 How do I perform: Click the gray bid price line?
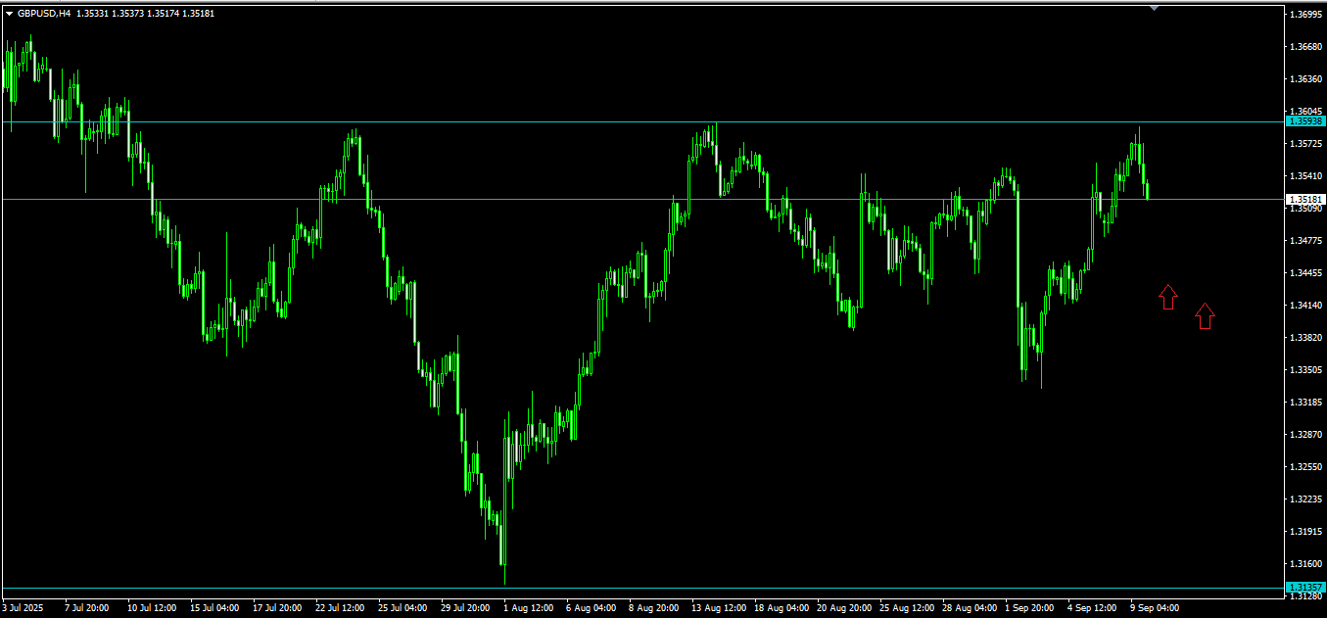coord(641,199)
